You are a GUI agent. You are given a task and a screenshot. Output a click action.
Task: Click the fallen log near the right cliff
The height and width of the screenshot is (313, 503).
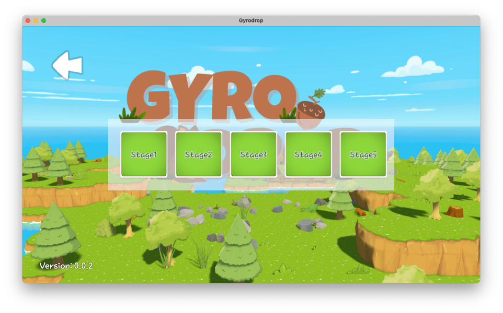[x=360, y=212]
